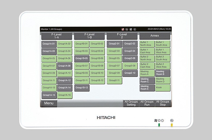Screen dimensions: 212x140
Task: Select Group1A-09 tile
Action: [x=49, y=73]
